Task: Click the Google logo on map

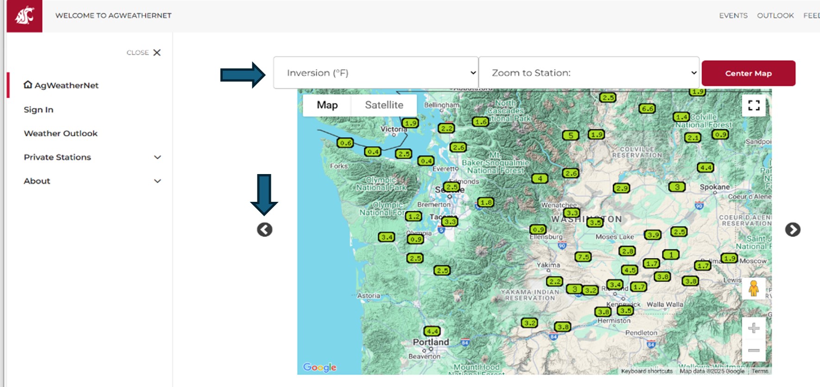Action: click(319, 367)
